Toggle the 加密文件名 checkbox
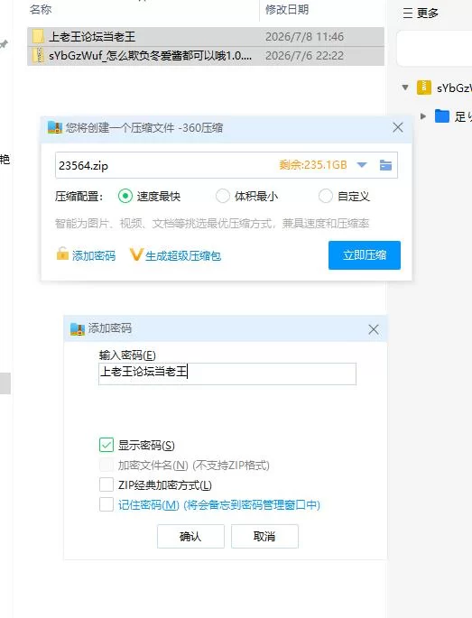Image resolution: width=472 pixels, height=618 pixels. [106, 465]
